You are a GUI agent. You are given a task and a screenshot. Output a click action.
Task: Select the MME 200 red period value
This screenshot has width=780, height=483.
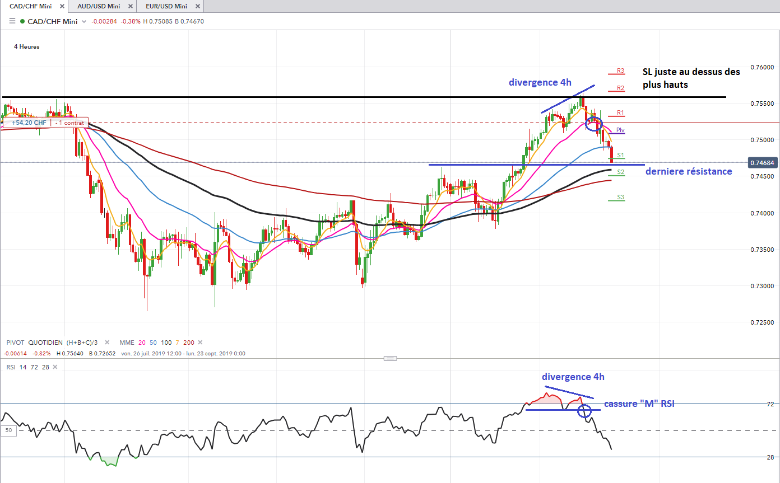pyautogui.click(x=188, y=343)
